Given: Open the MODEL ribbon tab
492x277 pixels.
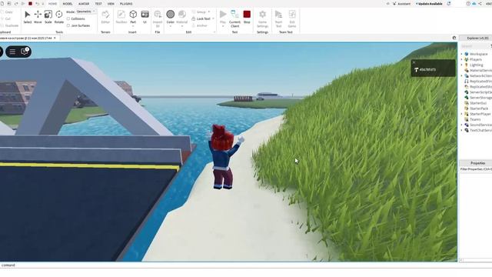Looking at the screenshot, I should click(x=68, y=4).
